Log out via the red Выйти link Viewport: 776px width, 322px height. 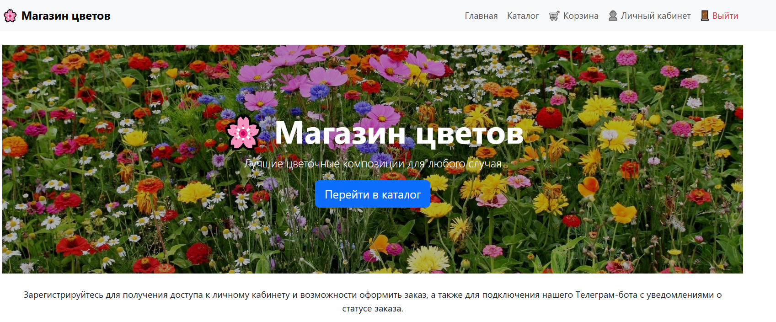[x=725, y=16]
